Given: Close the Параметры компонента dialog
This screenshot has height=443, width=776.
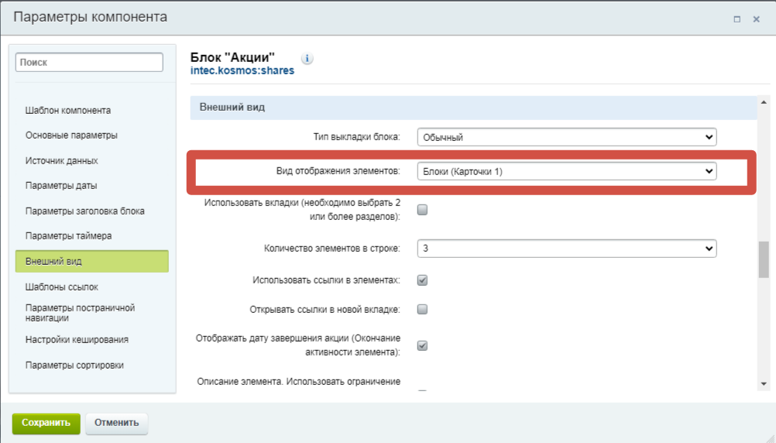Looking at the screenshot, I should (756, 19).
